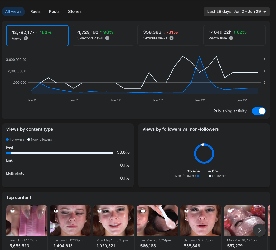
Task: Click the Jun 22 axis label
Action: click(199, 100)
